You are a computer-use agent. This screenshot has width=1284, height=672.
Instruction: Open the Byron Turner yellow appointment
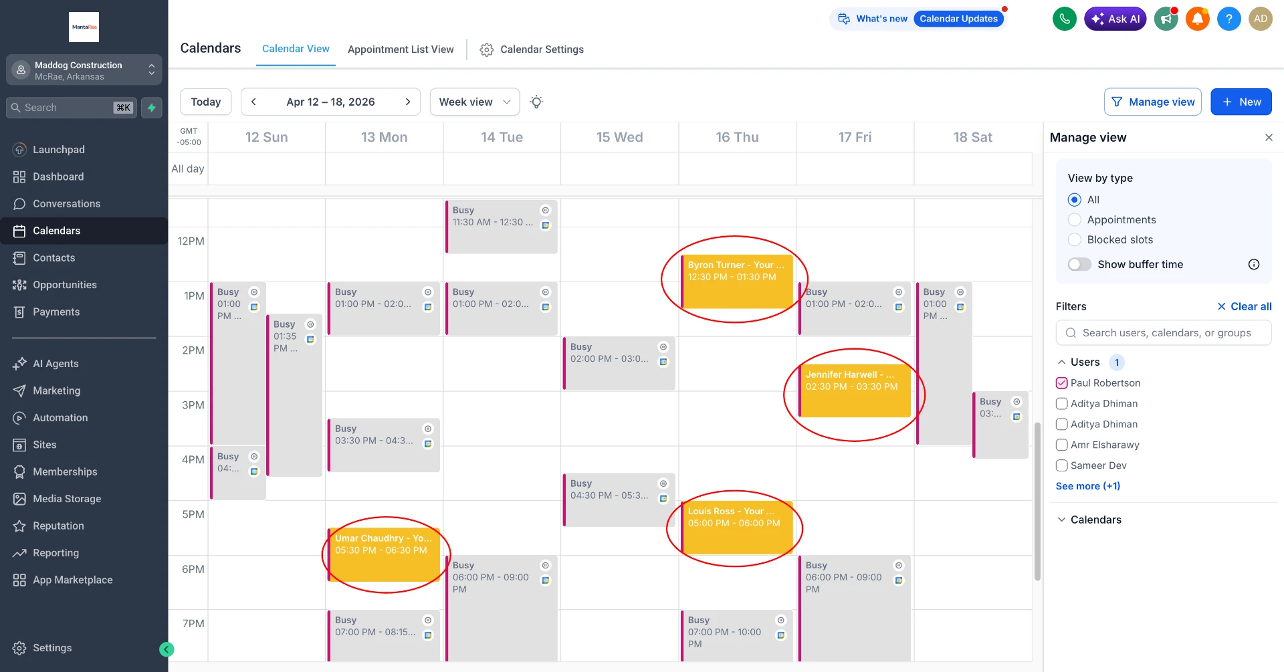[x=737, y=282]
